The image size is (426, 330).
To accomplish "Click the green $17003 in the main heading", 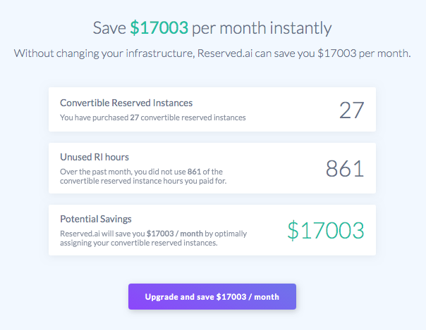I will click(159, 28).
